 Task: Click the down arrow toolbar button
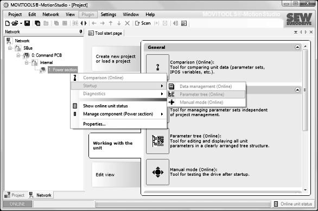(x=119, y=23)
